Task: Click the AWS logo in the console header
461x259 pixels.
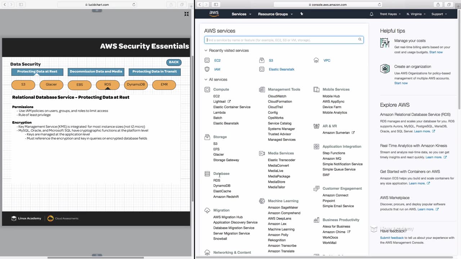Action: (x=214, y=14)
